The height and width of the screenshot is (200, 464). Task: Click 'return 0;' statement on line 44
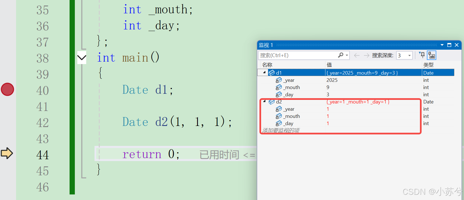click(x=151, y=154)
